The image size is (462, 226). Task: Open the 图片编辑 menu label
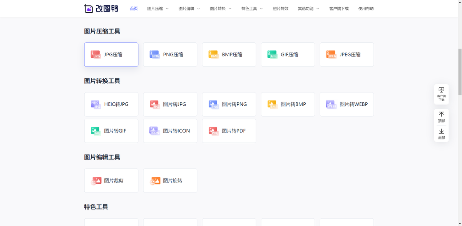point(186,8)
